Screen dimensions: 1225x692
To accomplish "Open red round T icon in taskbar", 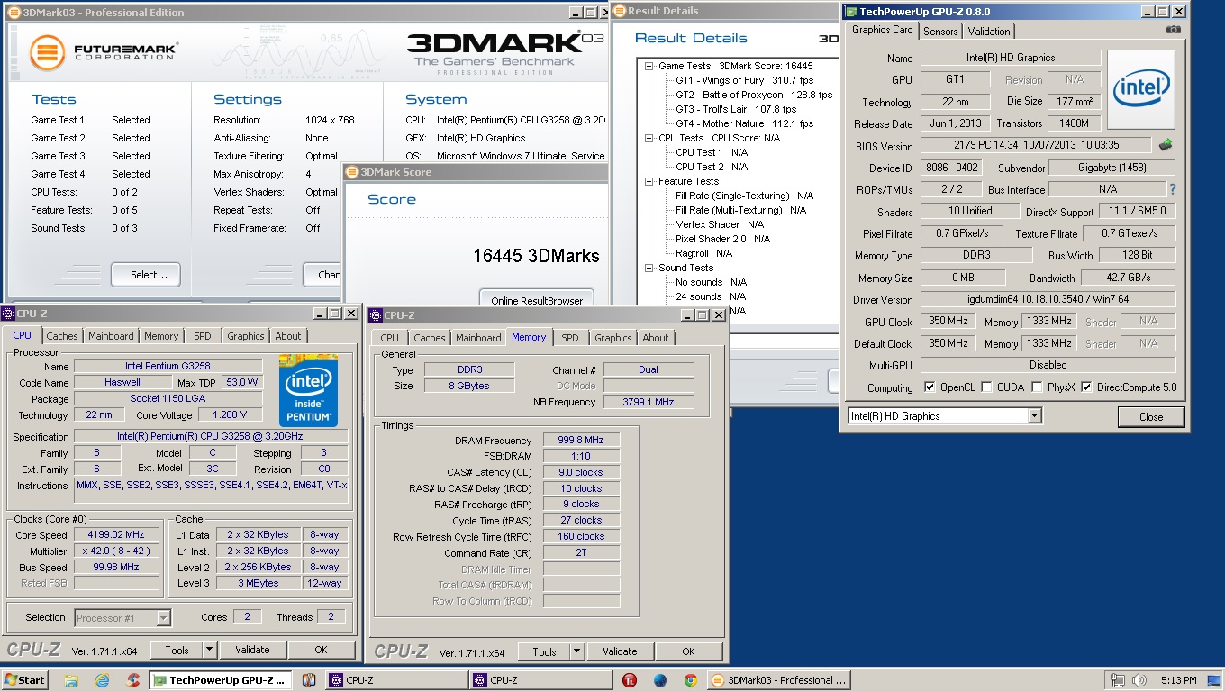I will [631, 680].
